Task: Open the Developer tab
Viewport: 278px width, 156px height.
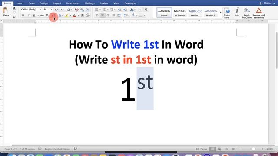Action: (x=130, y=3)
